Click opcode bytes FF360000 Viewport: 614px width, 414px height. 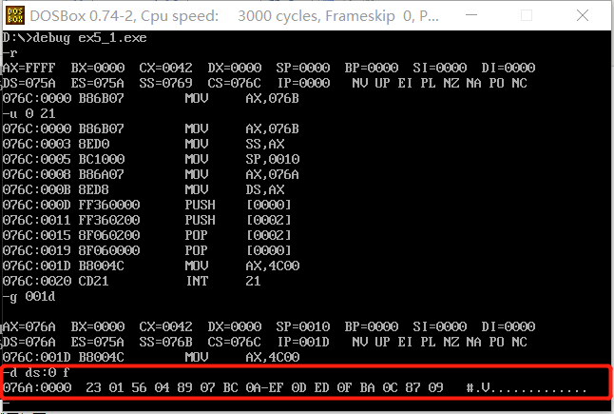[x=109, y=205]
